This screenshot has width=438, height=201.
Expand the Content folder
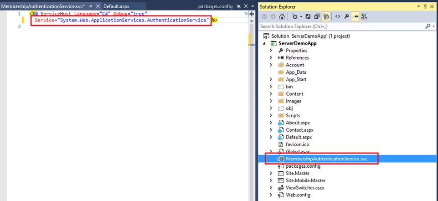[271, 94]
